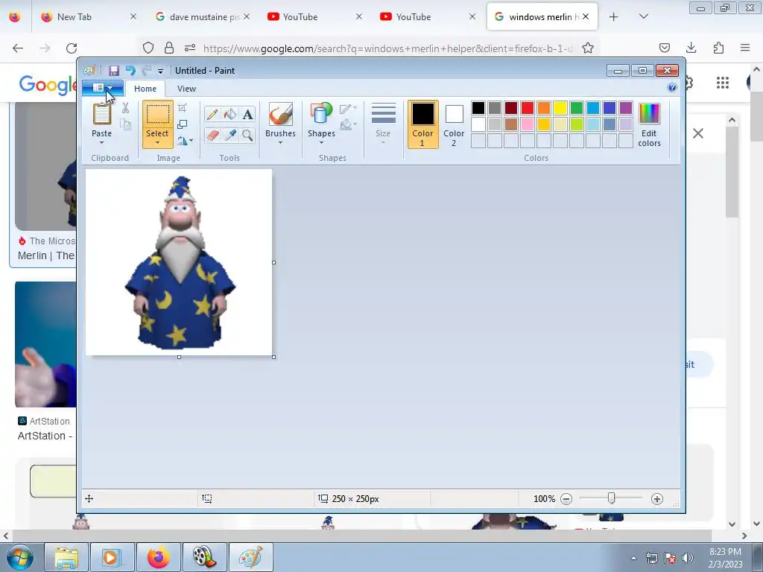Screen dimensions: 763x572
Task: Click the Cut scissors icon in Clipboard
Action: (125, 108)
